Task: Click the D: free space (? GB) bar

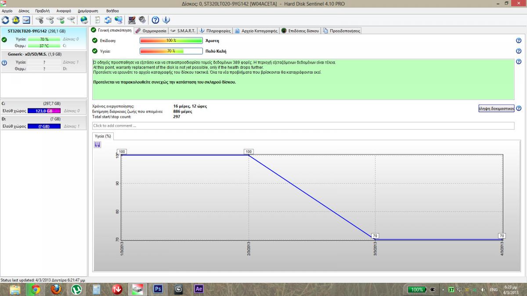Action: point(44,126)
